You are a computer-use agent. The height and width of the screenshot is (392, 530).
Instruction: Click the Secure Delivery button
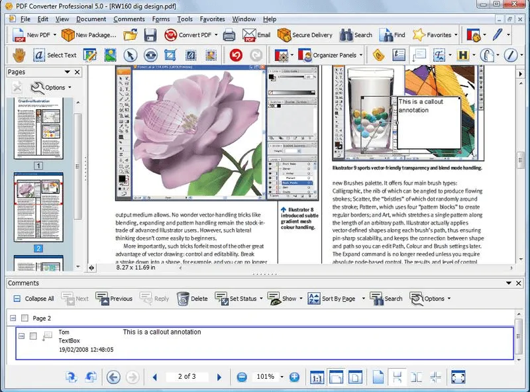click(x=304, y=35)
